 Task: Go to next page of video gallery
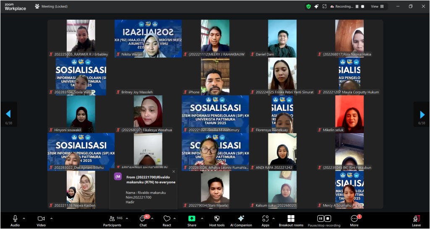[x=422, y=114]
